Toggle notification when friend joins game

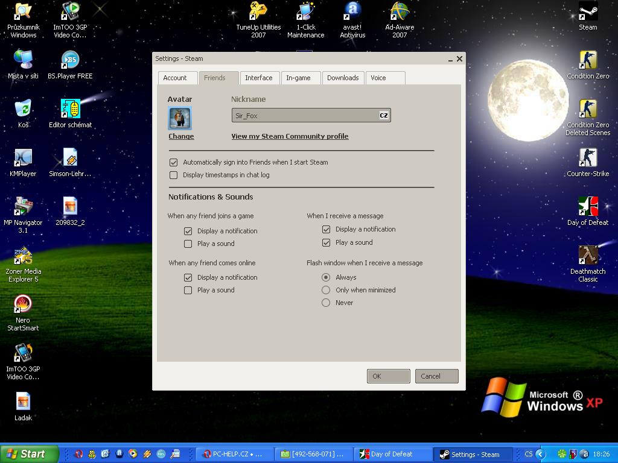pos(188,231)
